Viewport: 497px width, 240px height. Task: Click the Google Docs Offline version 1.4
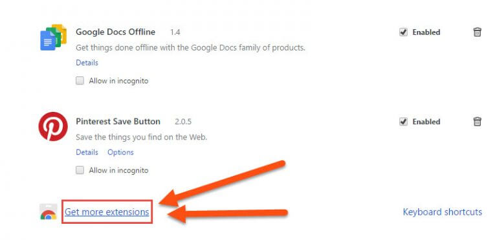point(175,32)
